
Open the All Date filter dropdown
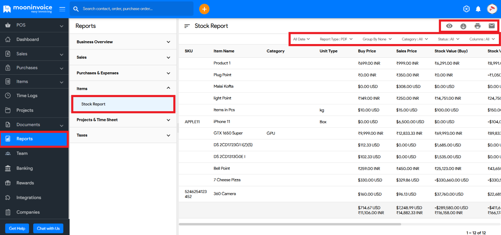[x=301, y=39]
